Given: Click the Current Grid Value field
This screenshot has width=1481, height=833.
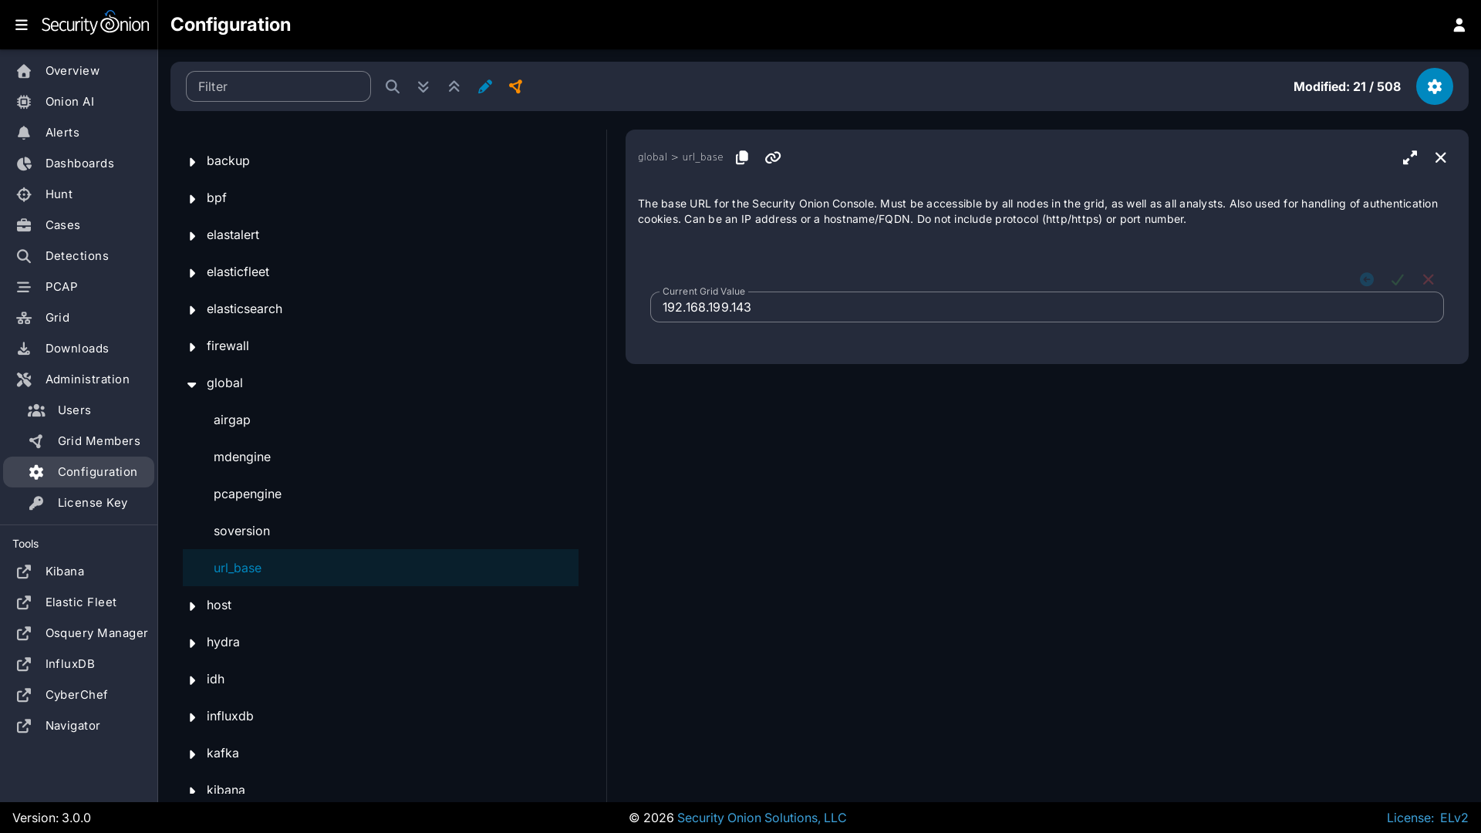Looking at the screenshot, I should tap(1046, 307).
